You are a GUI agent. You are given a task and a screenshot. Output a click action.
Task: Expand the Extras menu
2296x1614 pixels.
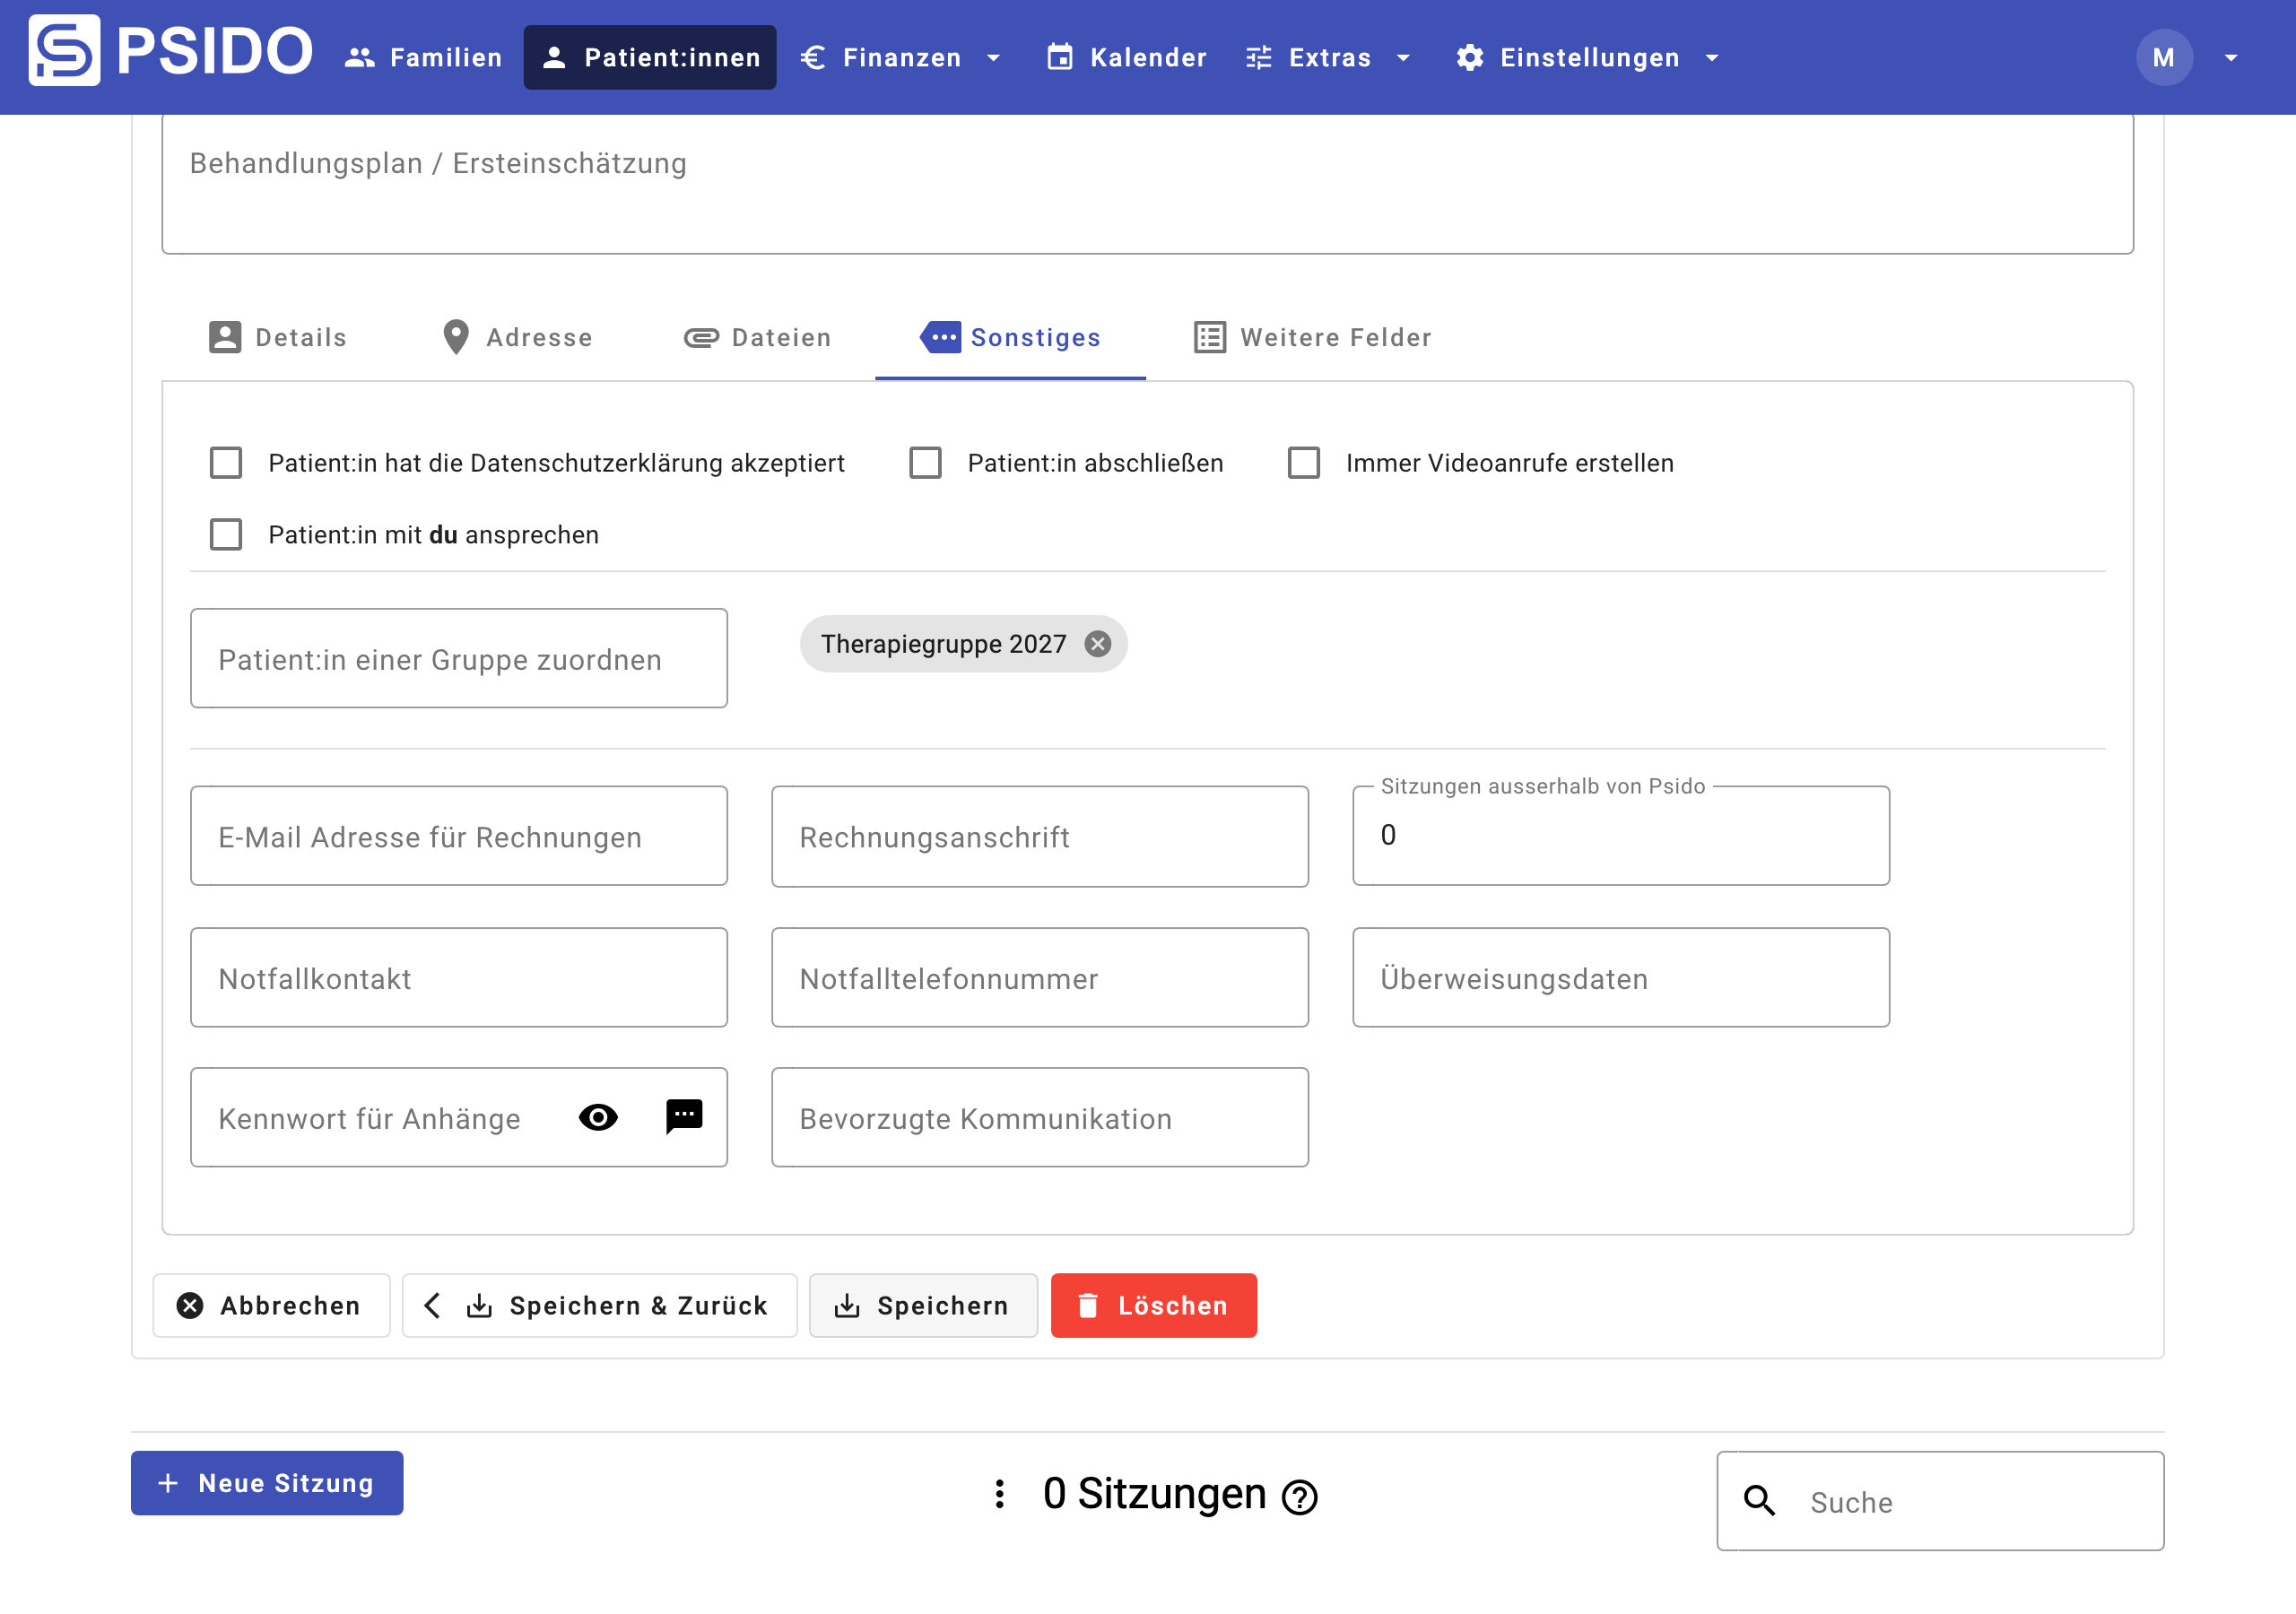(1328, 57)
